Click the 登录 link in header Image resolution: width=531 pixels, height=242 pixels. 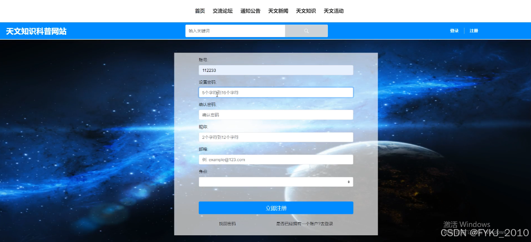pos(454,31)
